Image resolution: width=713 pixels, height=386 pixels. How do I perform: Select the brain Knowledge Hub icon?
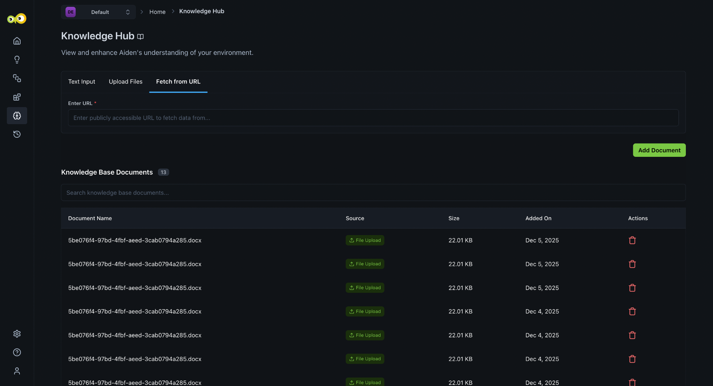click(17, 115)
